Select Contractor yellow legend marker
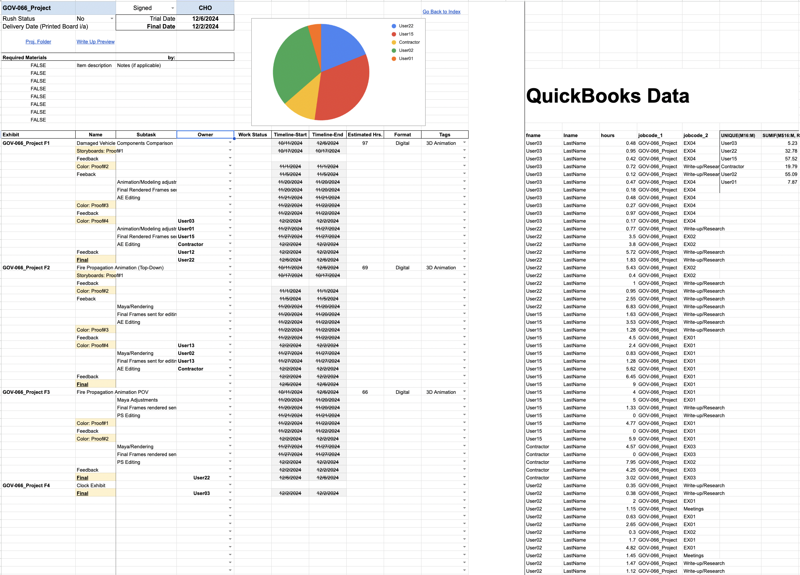The height and width of the screenshot is (575, 800). pos(394,42)
